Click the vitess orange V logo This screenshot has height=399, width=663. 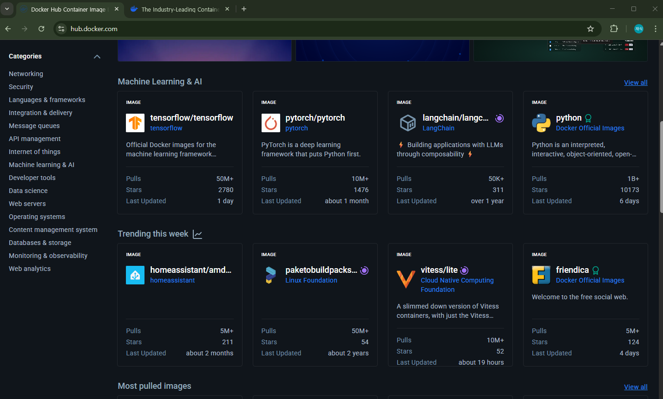pyautogui.click(x=406, y=279)
